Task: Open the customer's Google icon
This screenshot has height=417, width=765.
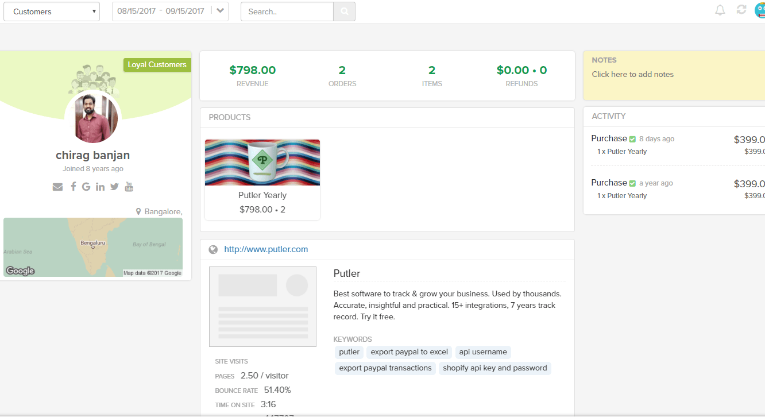Action: point(86,187)
